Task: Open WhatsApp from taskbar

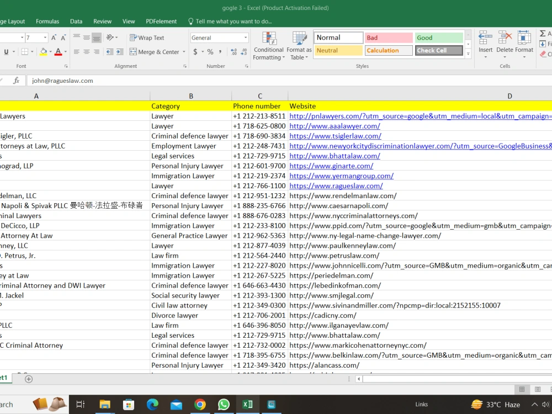Action: coord(224,404)
